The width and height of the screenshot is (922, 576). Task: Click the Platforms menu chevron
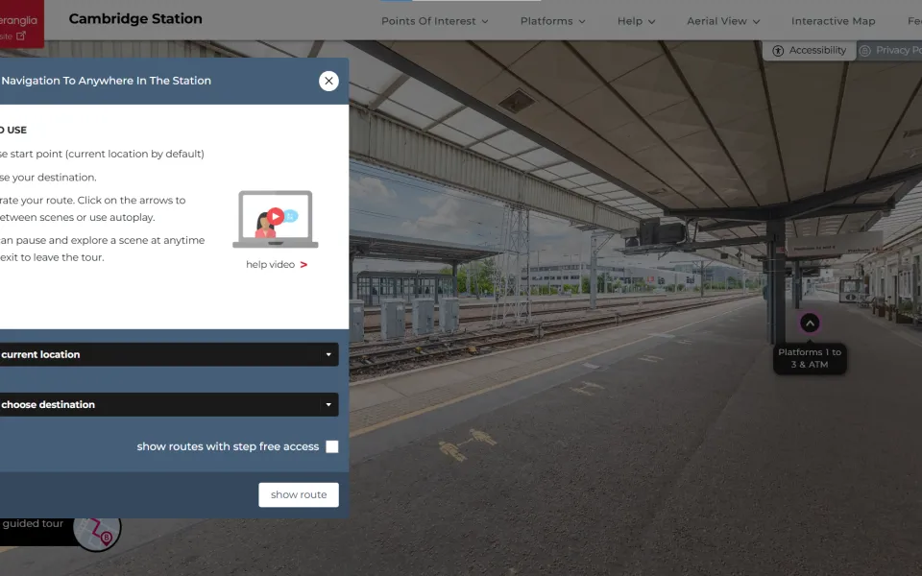582,22
